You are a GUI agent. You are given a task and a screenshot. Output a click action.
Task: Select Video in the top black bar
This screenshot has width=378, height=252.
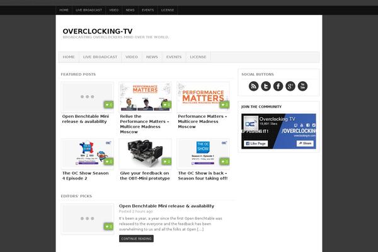point(114,10)
